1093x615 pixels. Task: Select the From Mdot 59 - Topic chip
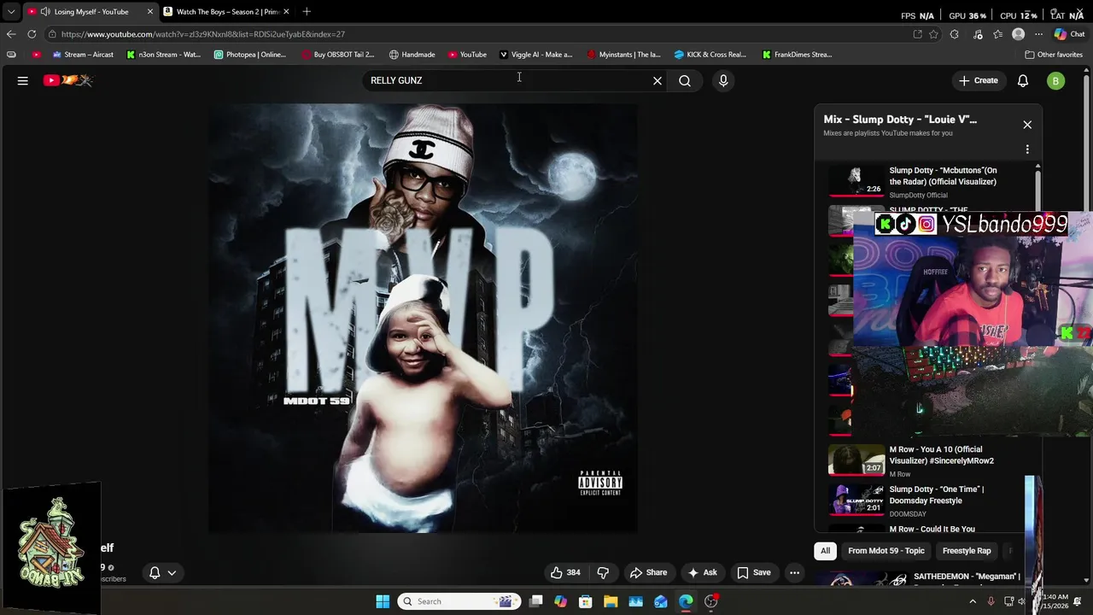(x=886, y=551)
